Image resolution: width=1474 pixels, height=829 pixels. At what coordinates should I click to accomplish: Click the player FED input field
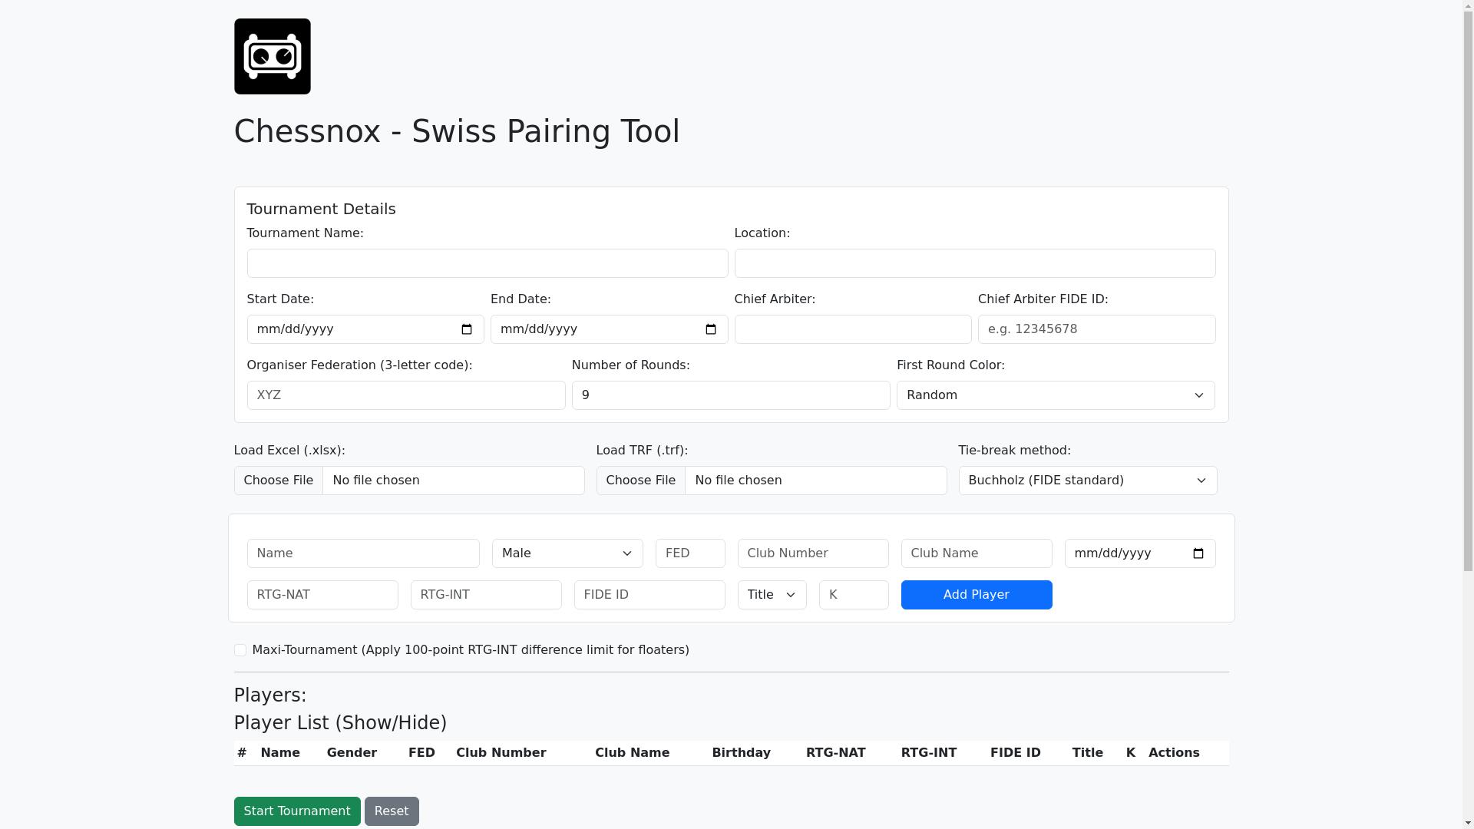click(x=690, y=553)
